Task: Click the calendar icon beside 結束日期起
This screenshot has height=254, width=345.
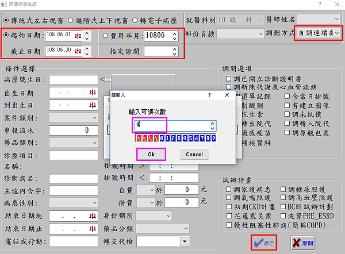Action: (90, 216)
